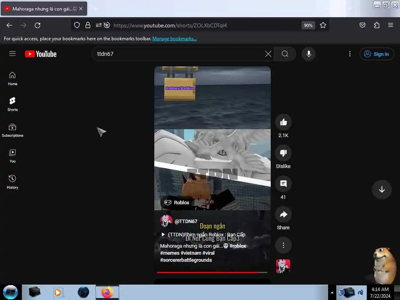Close the Mahoraga tab
The height and width of the screenshot is (300, 400).
coord(81,9)
